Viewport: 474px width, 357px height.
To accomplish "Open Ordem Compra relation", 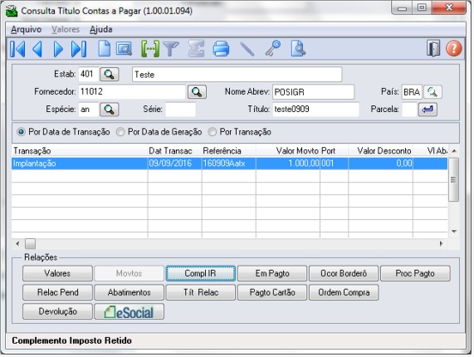I will pyautogui.click(x=344, y=292).
